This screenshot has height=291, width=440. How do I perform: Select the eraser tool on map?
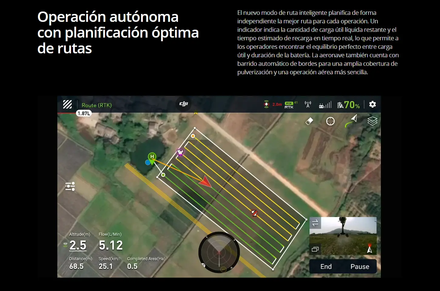pyautogui.click(x=309, y=121)
